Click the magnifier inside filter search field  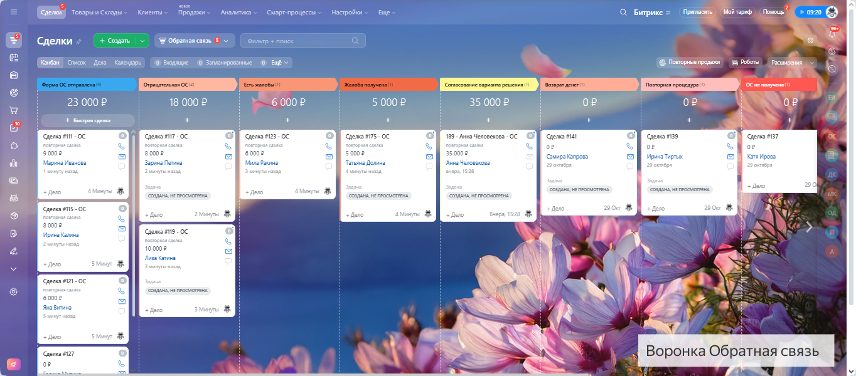[355, 41]
